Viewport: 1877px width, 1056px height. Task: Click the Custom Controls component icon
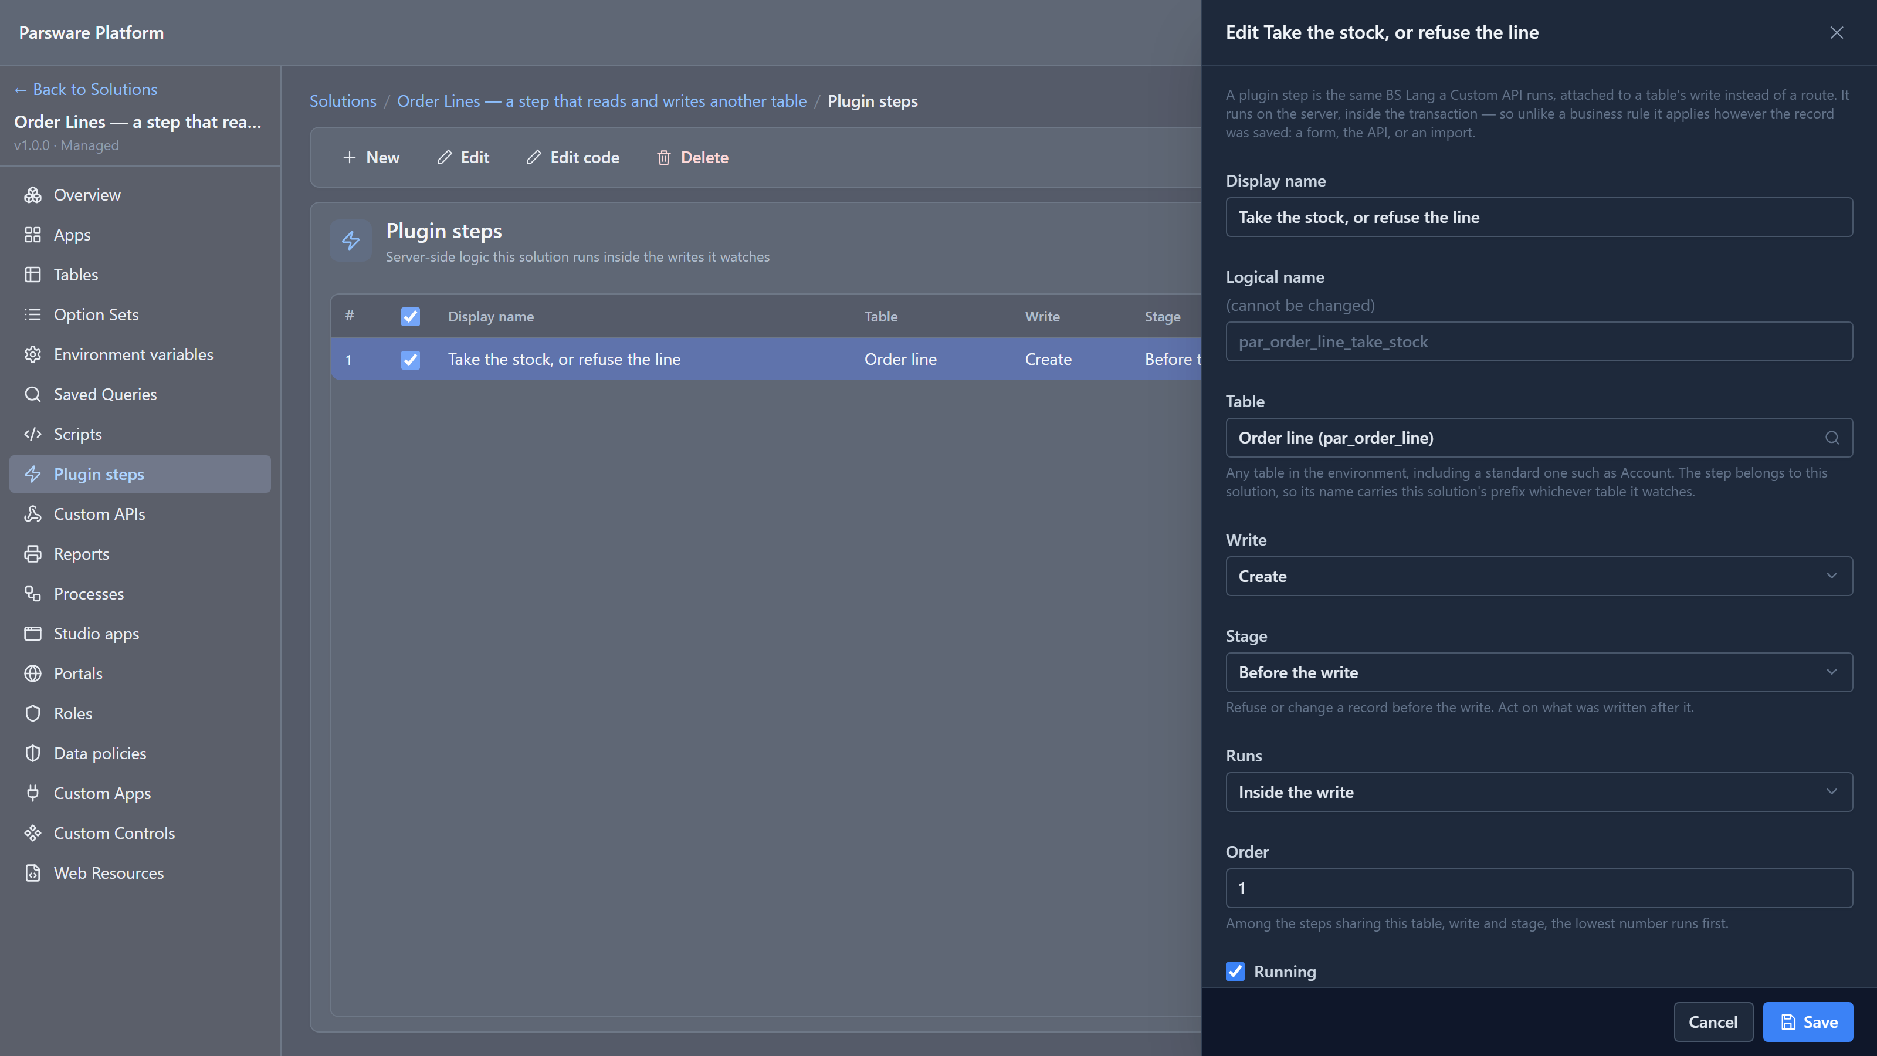[x=33, y=833]
